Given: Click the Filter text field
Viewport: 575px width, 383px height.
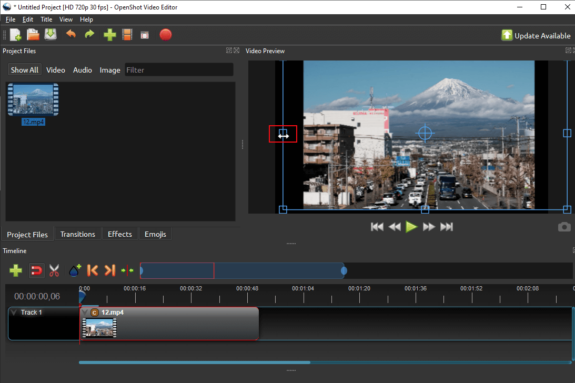Looking at the screenshot, I should pos(179,70).
